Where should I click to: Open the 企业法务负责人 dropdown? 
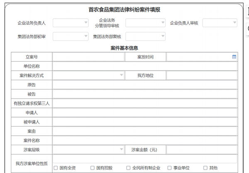[71, 23]
